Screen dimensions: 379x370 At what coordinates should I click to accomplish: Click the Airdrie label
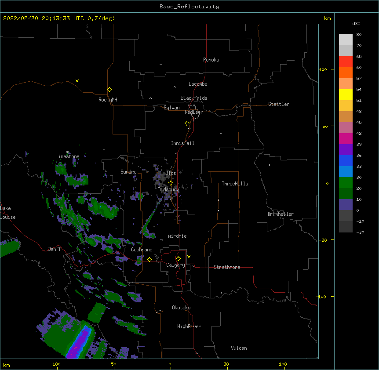[x=177, y=236]
